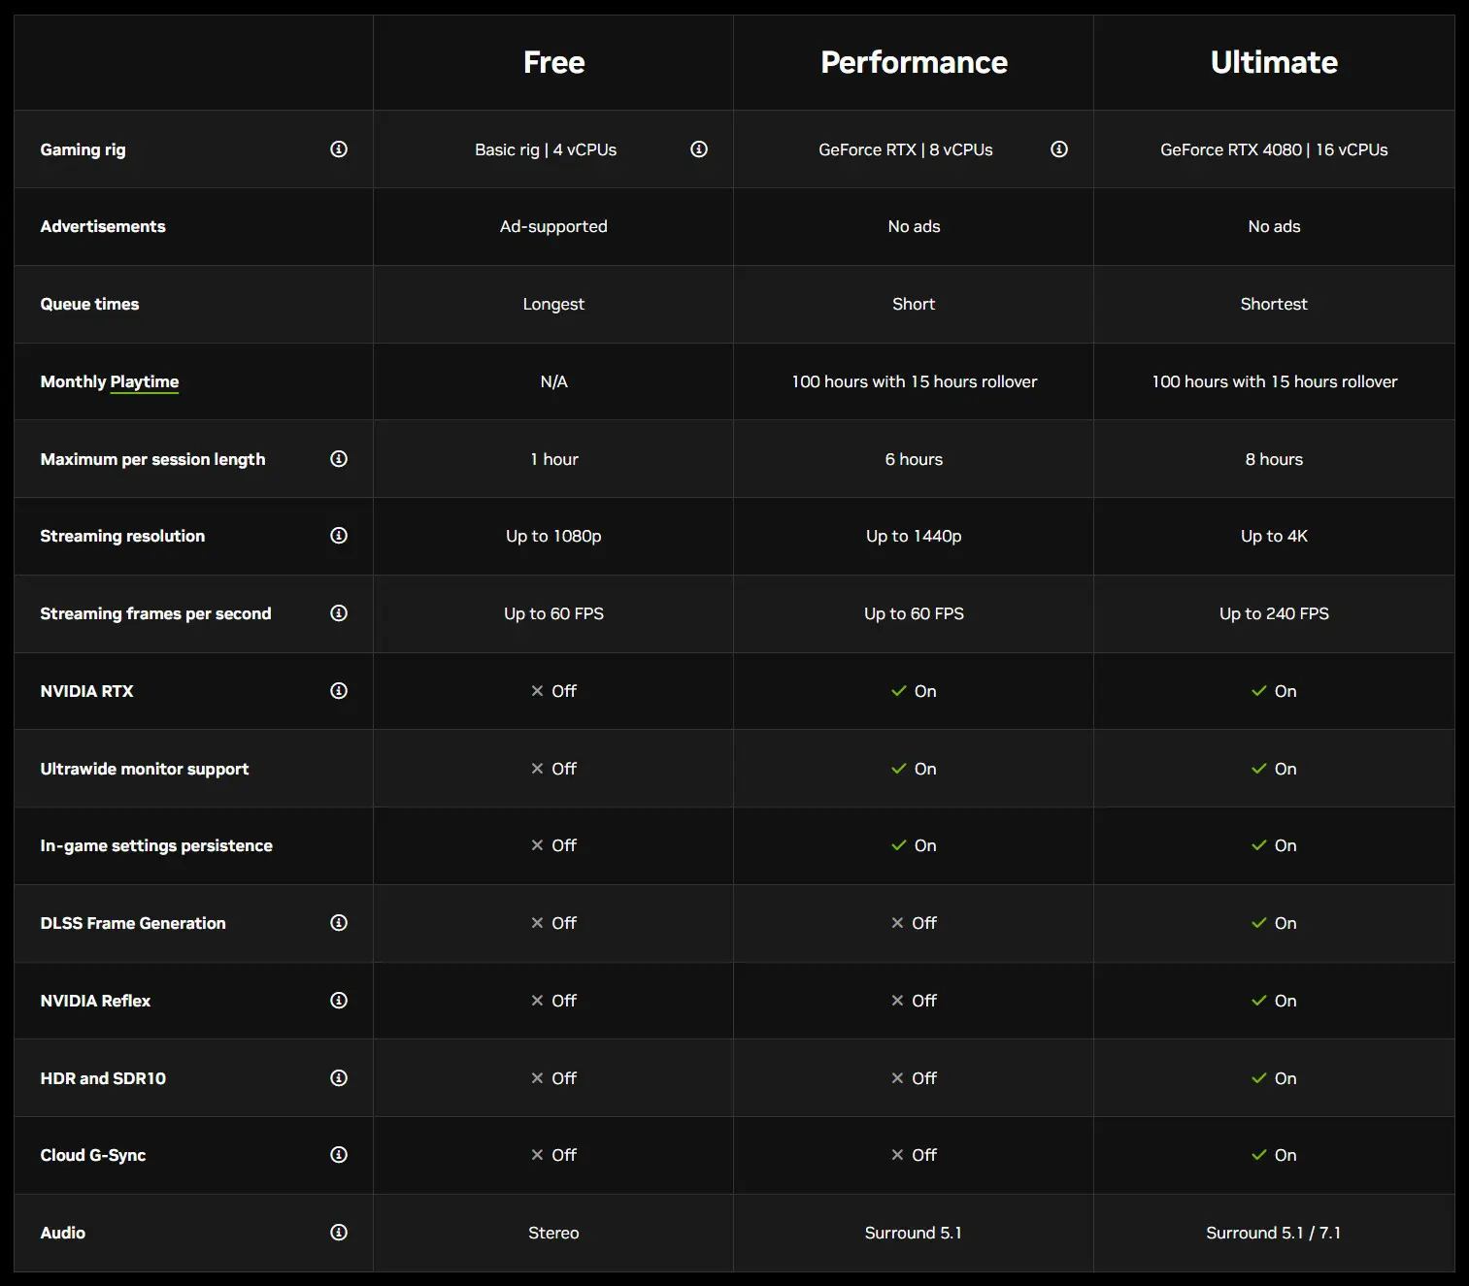1469x1286 pixels.
Task: Click Performance plan Ultrawide support On
Action: (914, 769)
